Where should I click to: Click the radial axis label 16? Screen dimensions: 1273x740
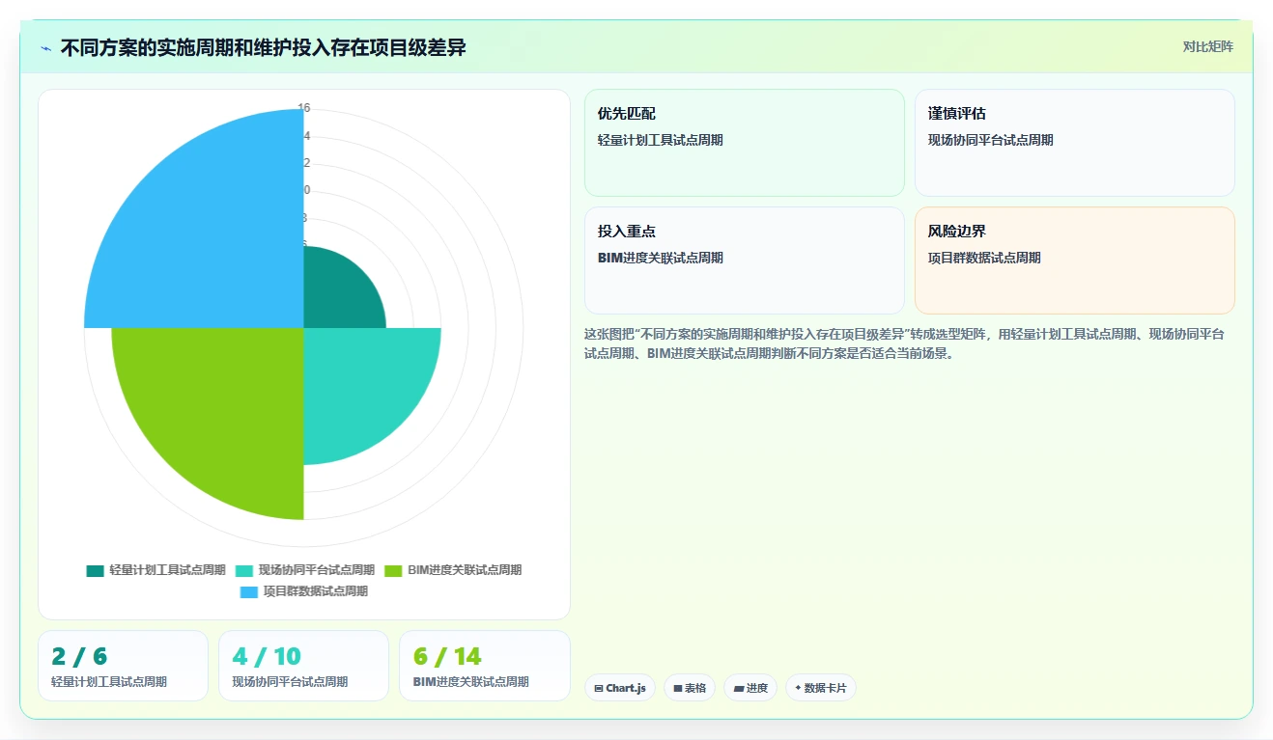click(304, 108)
